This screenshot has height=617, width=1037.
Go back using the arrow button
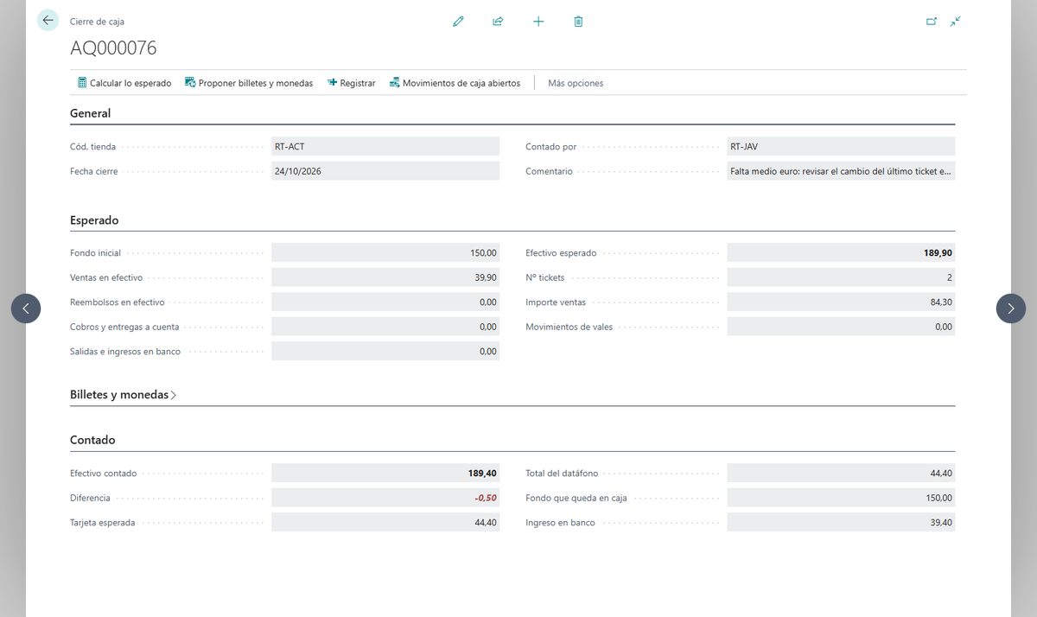click(48, 21)
